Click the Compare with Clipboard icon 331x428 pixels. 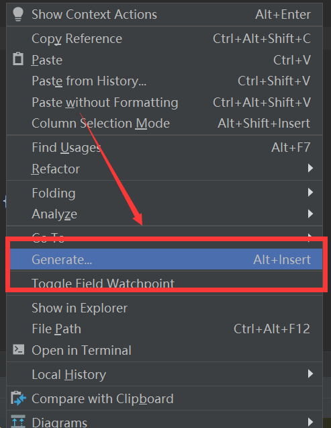pyautogui.click(x=18, y=398)
